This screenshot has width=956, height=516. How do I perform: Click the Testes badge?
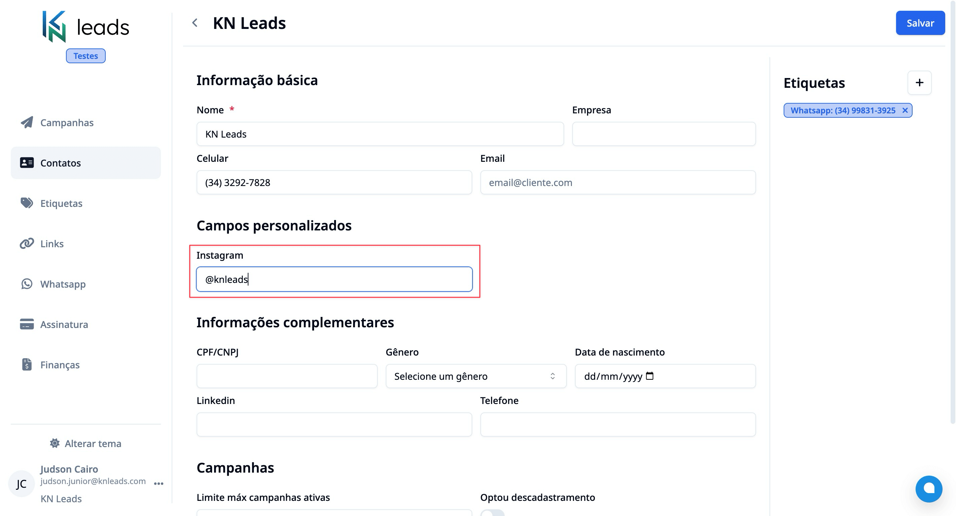86,56
